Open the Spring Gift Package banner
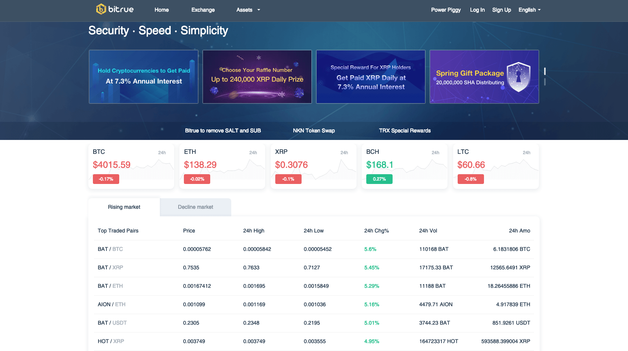 click(484, 77)
